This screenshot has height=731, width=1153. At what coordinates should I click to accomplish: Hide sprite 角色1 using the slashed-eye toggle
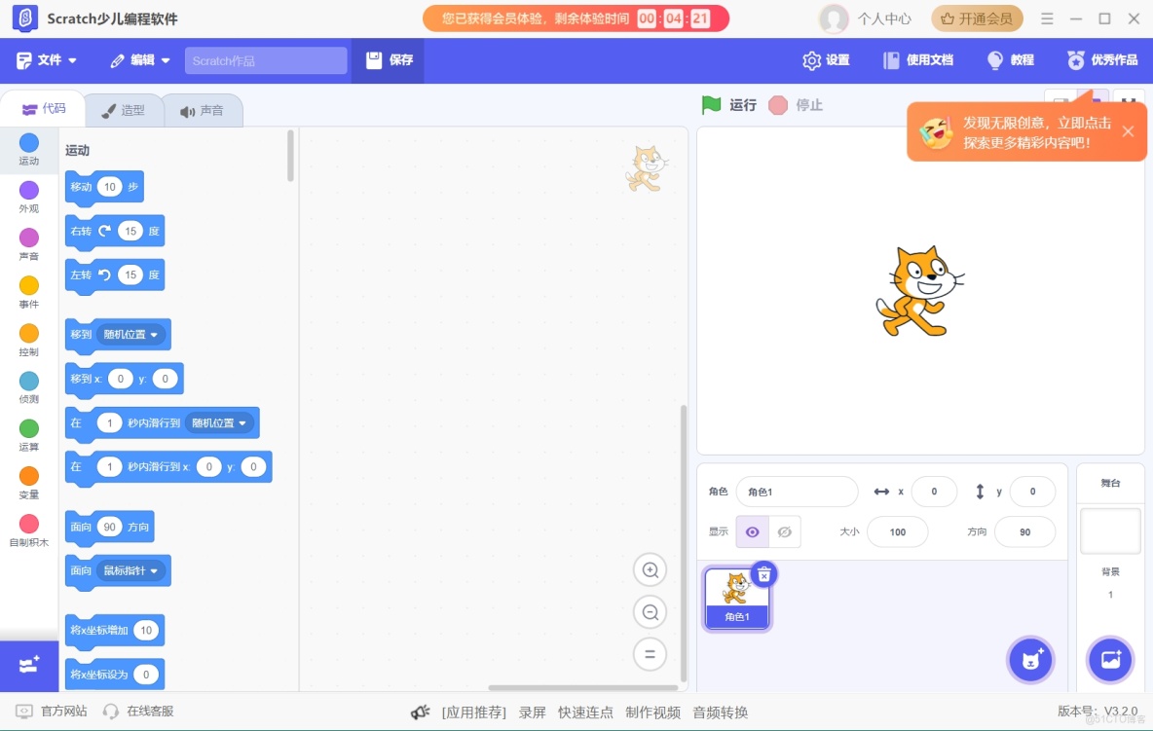tap(783, 531)
